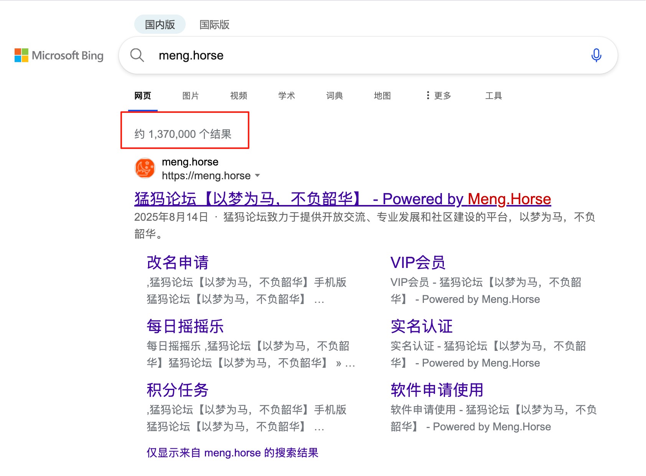Click 仅显示来自 meng.horse 的搜索结果
Image resolution: width=646 pixels, height=476 pixels.
coord(232,453)
